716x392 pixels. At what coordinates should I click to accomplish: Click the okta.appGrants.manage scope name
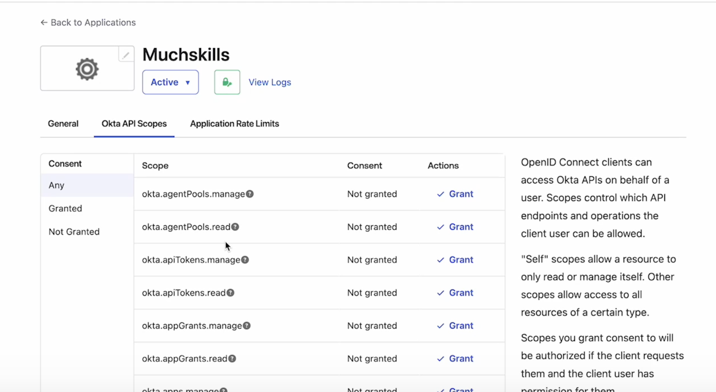(192, 325)
